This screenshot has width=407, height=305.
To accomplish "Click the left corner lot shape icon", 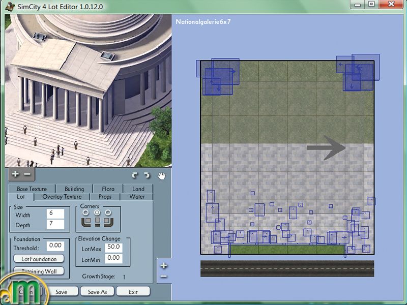I will tap(86, 222).
